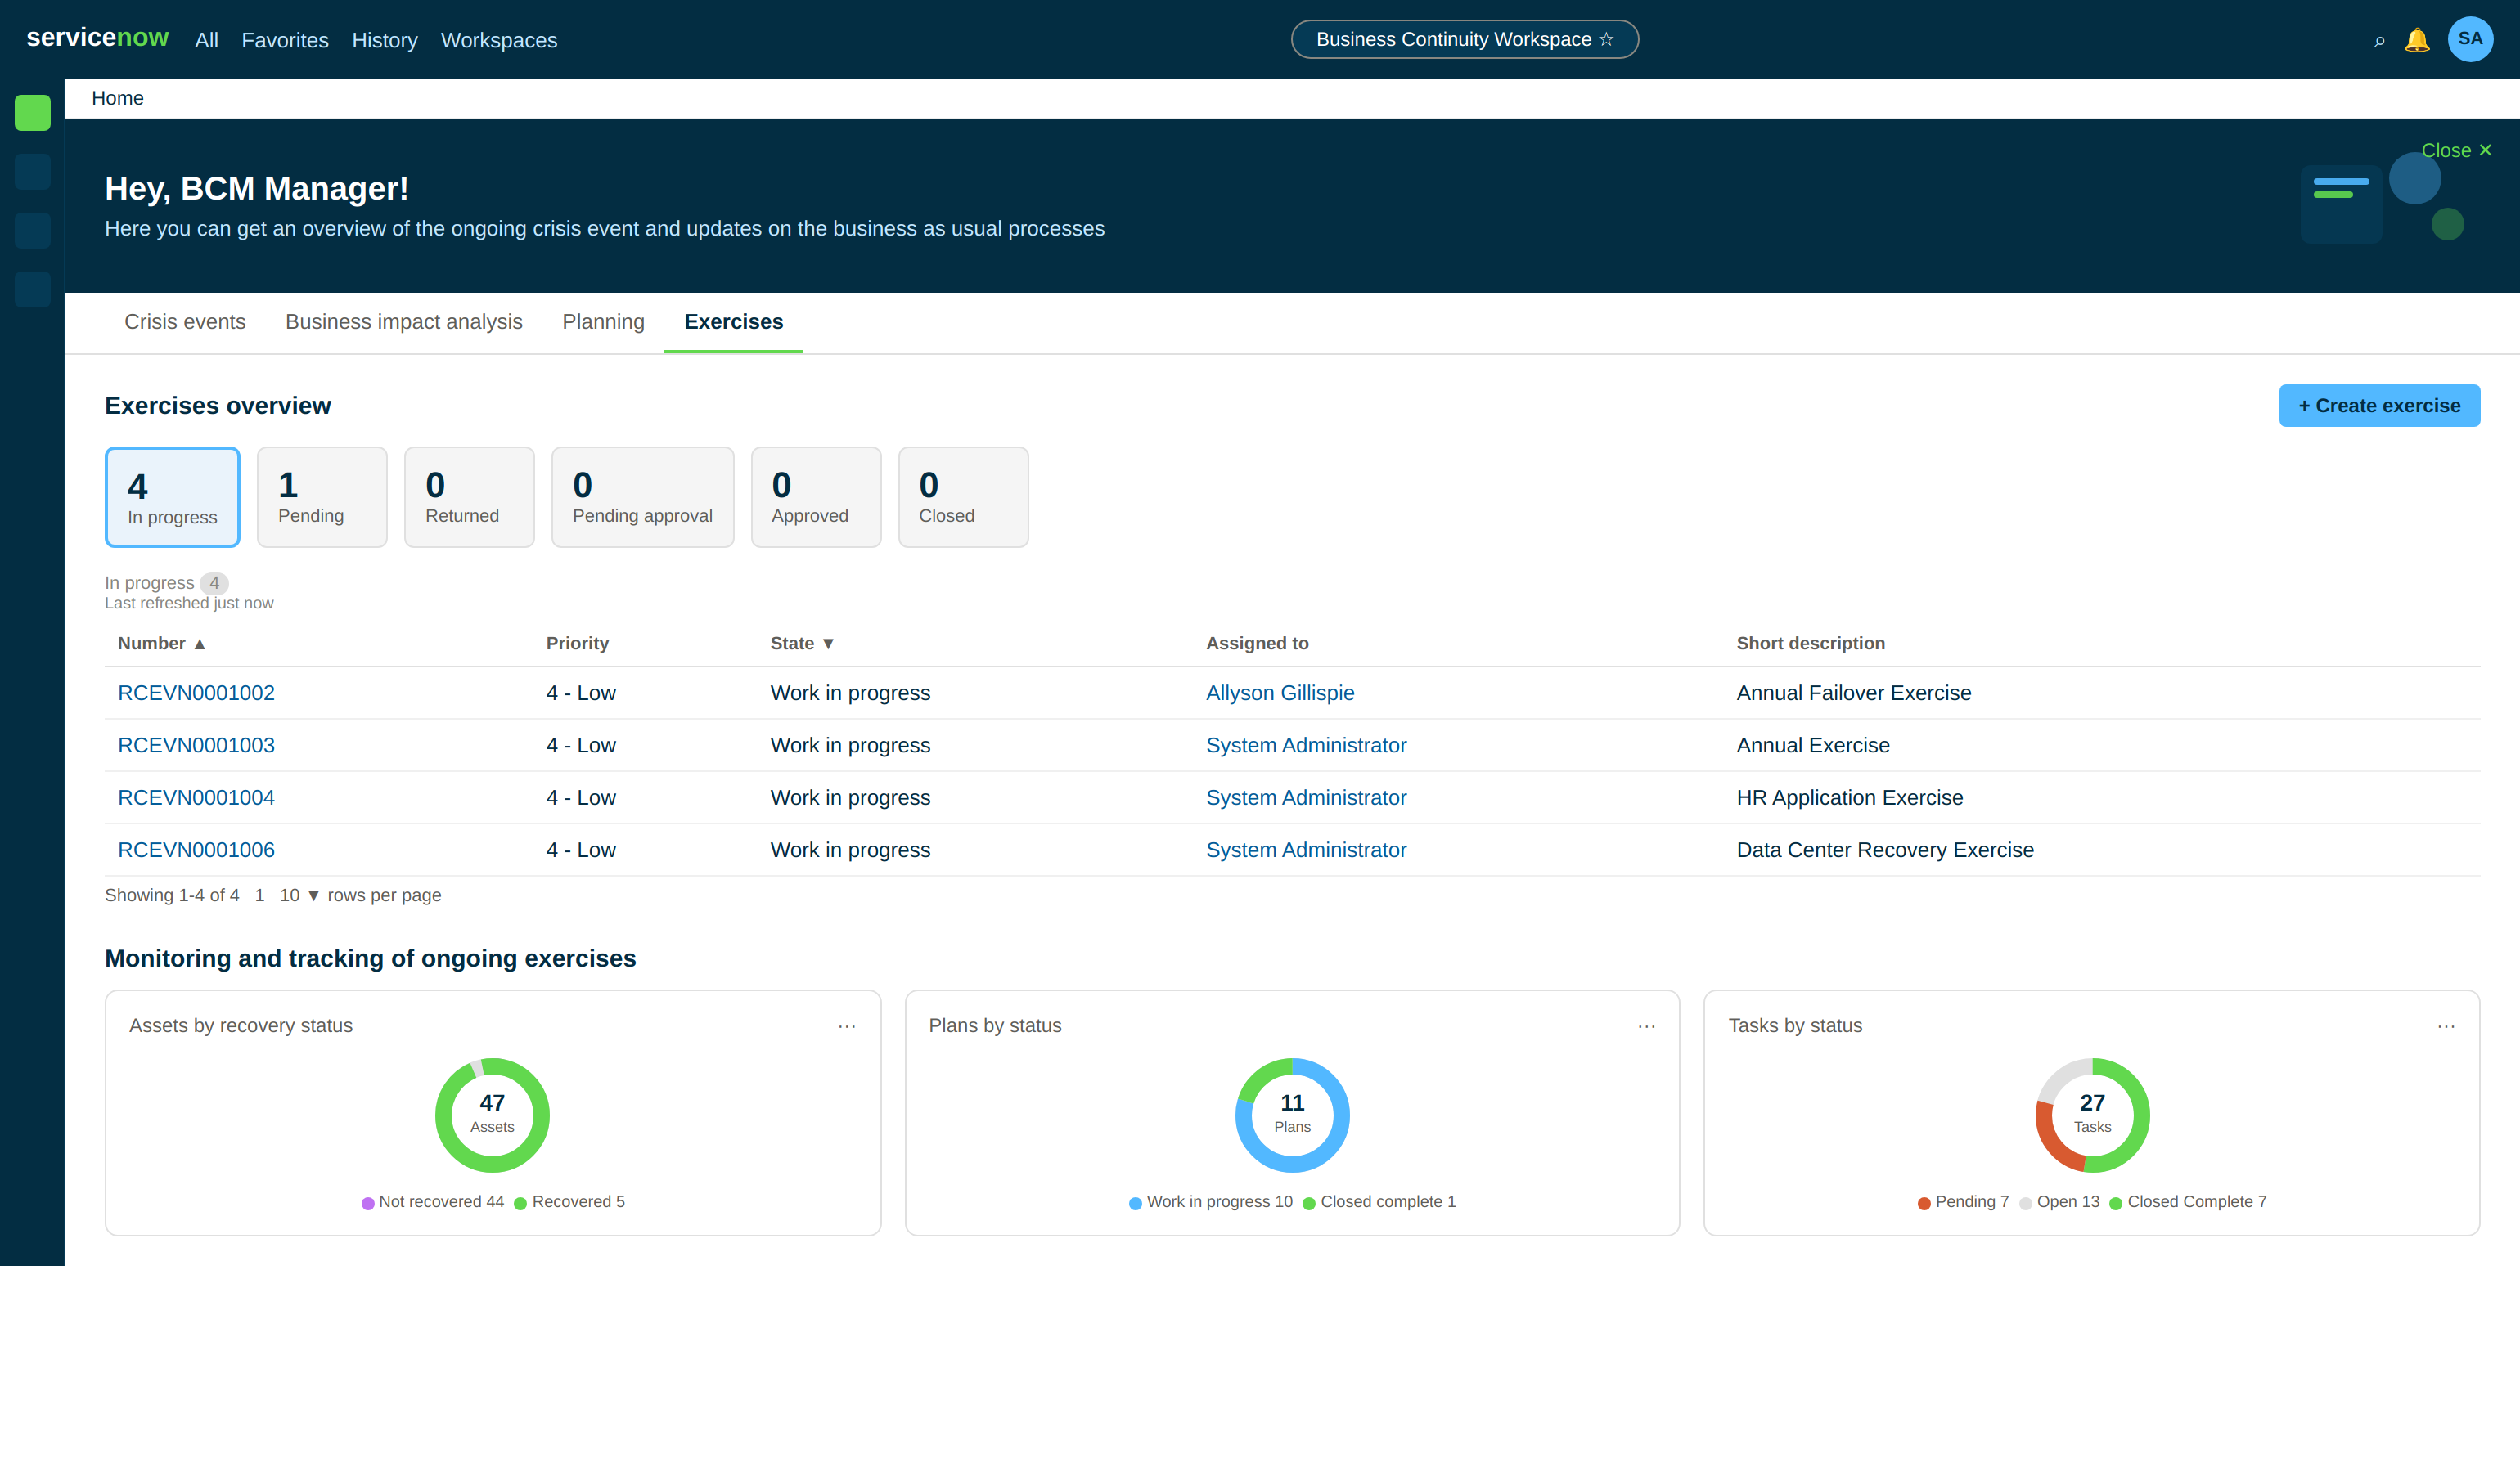Select the Returned filter card
Viewport: 2520px width, 1472px height.
469,496
